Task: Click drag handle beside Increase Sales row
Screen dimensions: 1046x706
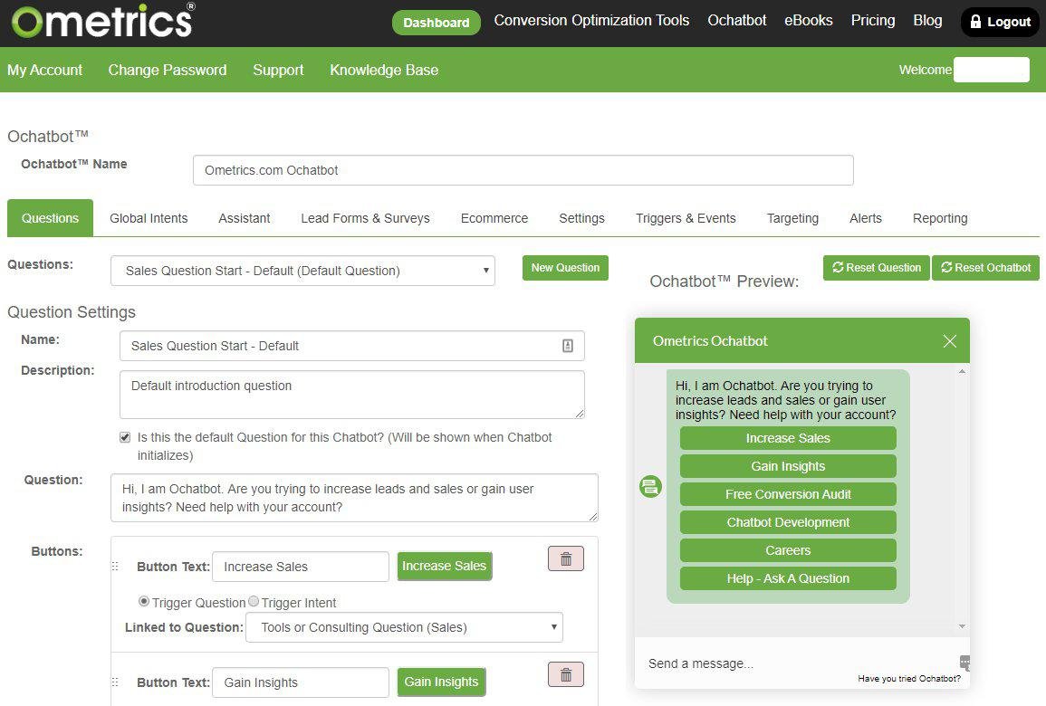Action: pyautogui.click(x=115, y=566)
